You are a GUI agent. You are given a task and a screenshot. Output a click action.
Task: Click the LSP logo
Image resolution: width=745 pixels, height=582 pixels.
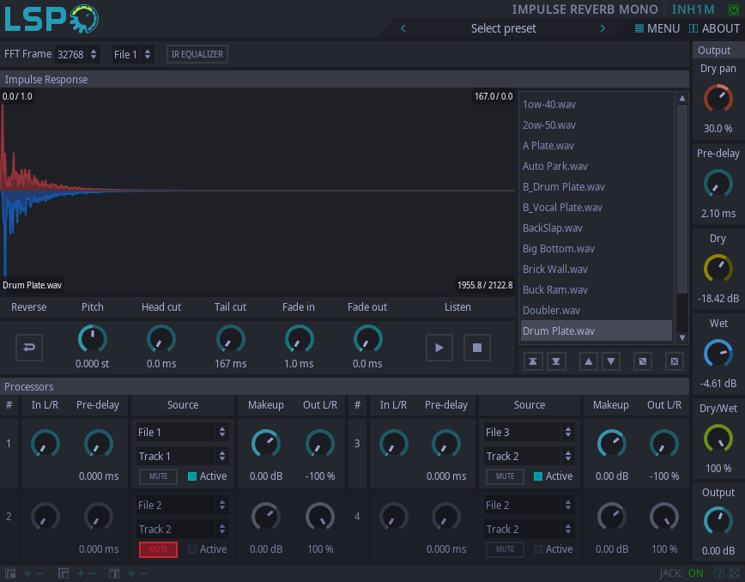51,19
